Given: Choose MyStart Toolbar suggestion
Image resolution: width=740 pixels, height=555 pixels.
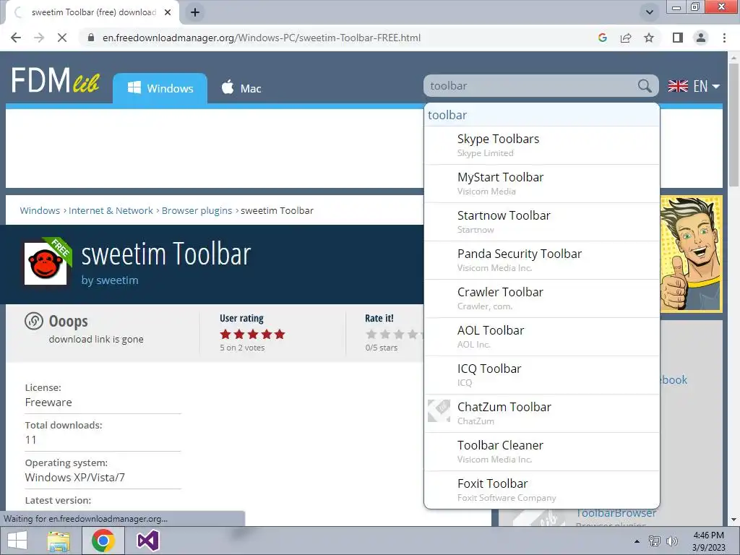Looking at the screenshot, I should coord(542,184).
